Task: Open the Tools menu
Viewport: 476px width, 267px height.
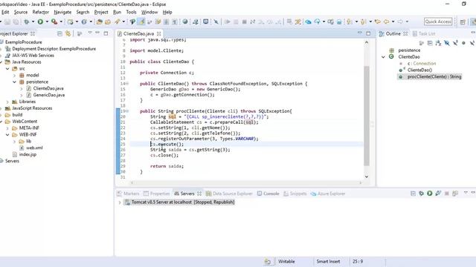Action: [131, 12]
